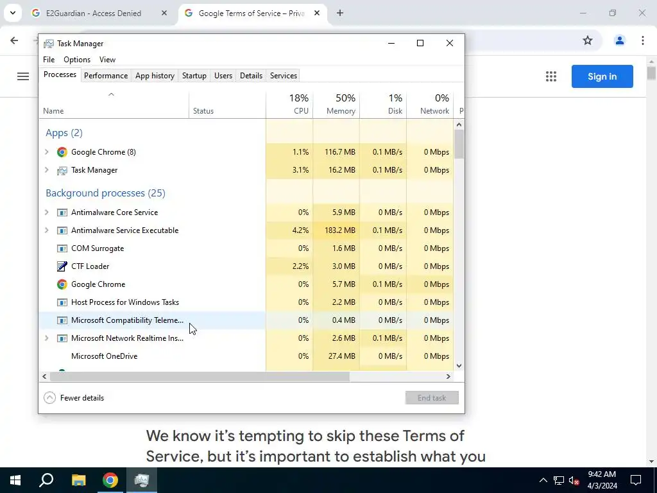Click the COM Surrogate process icon

coord(62,248)
